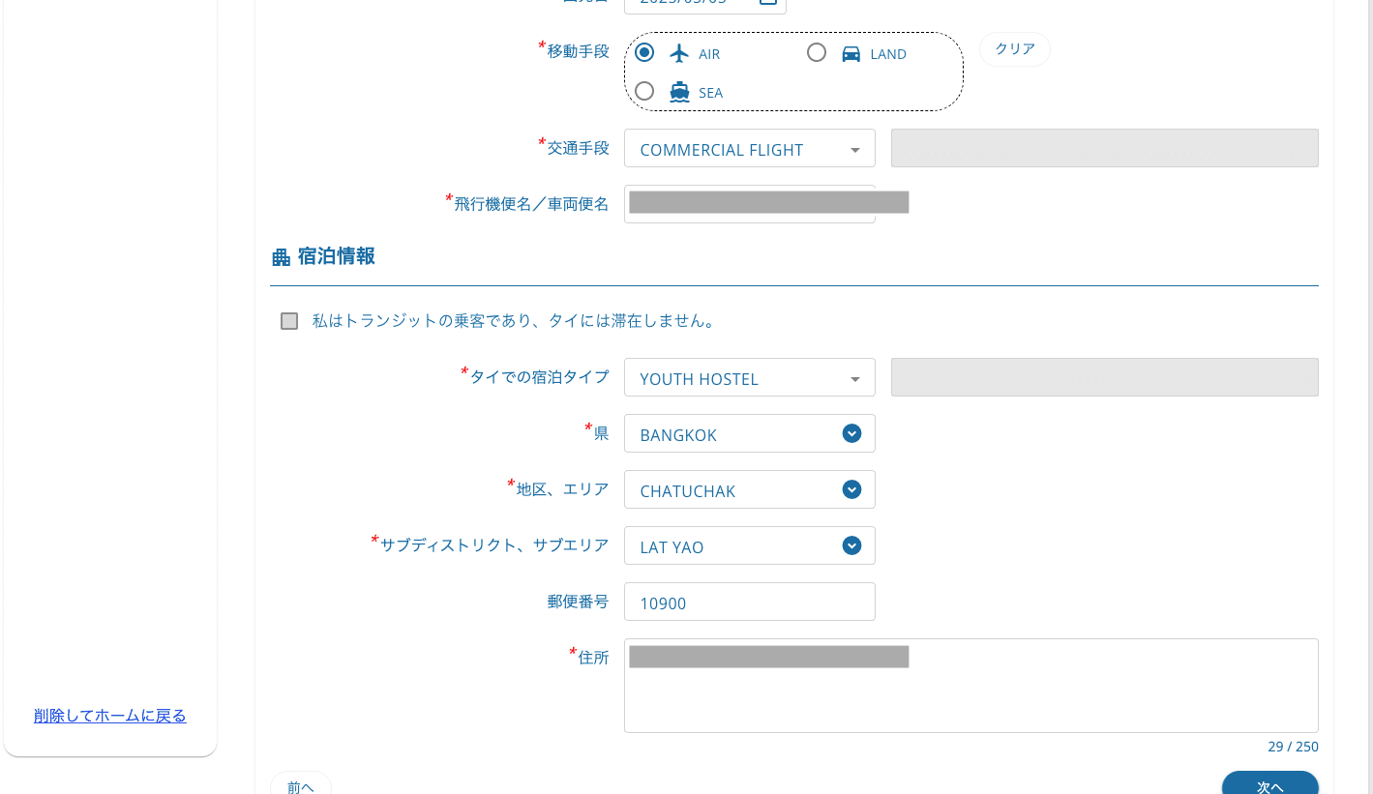Open the BANGKOK province dropdown
The image size is (1373, 794).
coord(750,433)
